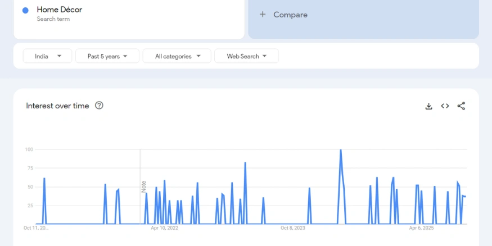Screen dimensions: 492x246
Task: Open the Past 5 years dropdown
Action: [107, 56]
